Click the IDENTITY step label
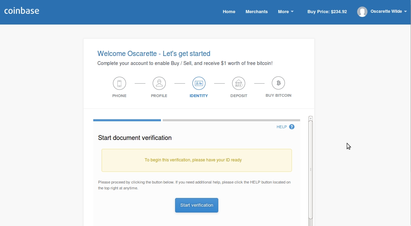 click(x=199, y=96)
